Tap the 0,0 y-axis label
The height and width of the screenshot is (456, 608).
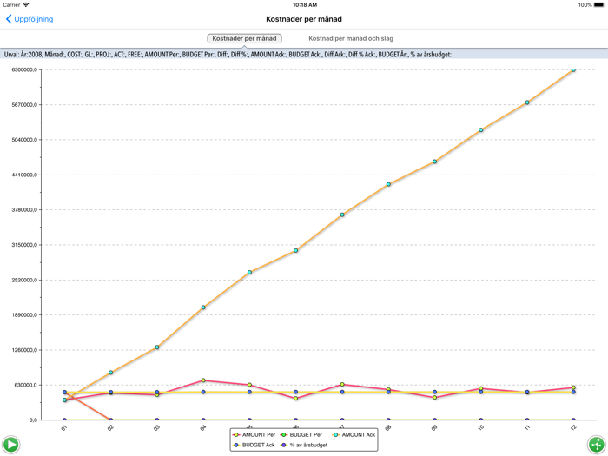33,420
